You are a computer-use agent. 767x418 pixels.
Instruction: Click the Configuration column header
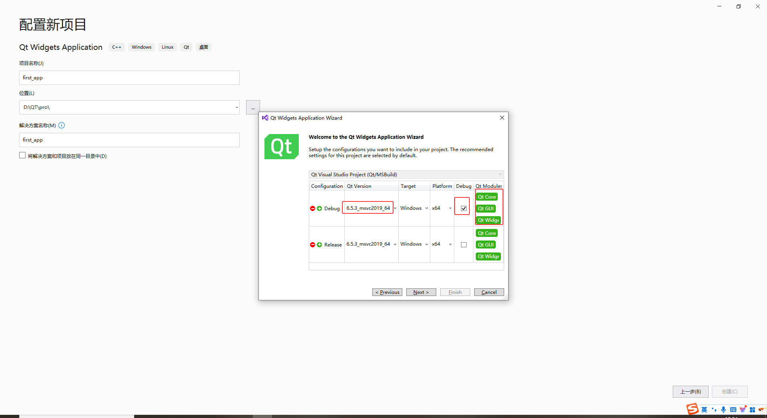(327, 186)
